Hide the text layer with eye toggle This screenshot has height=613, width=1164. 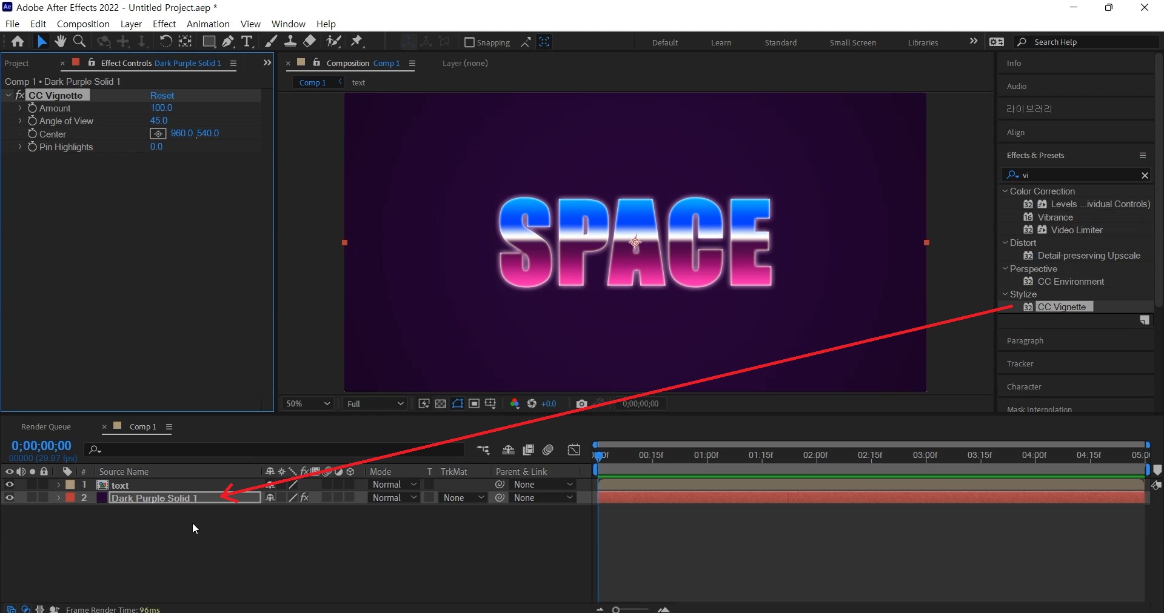pyautogui.click(x=9, y=485)
